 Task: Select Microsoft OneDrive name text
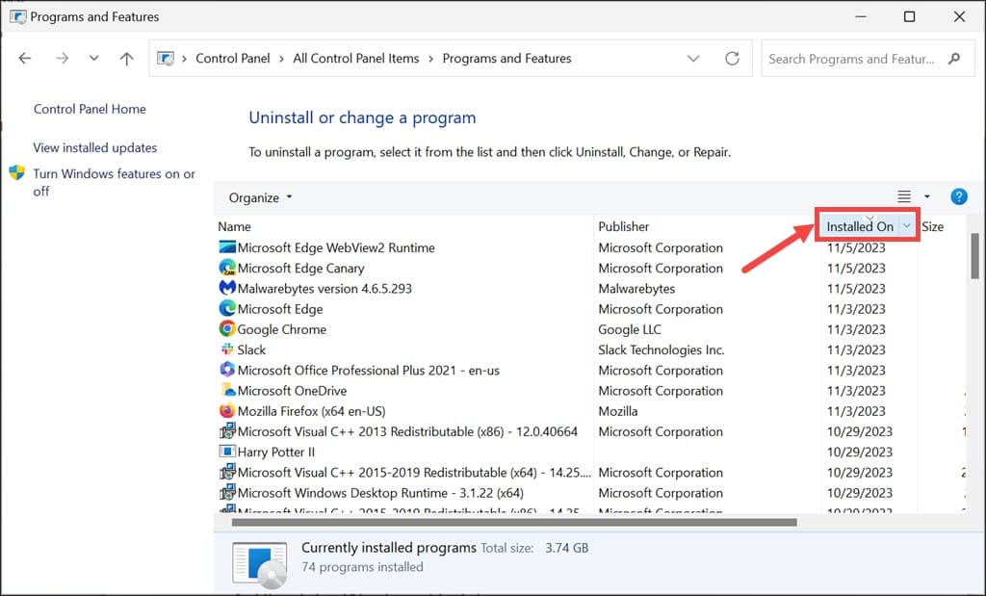point(292,390)
